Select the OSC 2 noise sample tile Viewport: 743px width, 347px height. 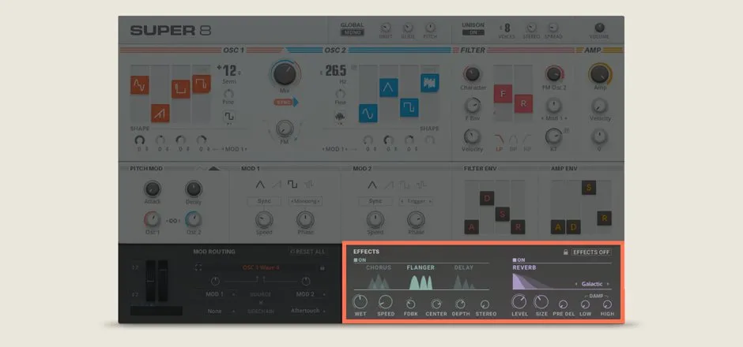(430, 83)
